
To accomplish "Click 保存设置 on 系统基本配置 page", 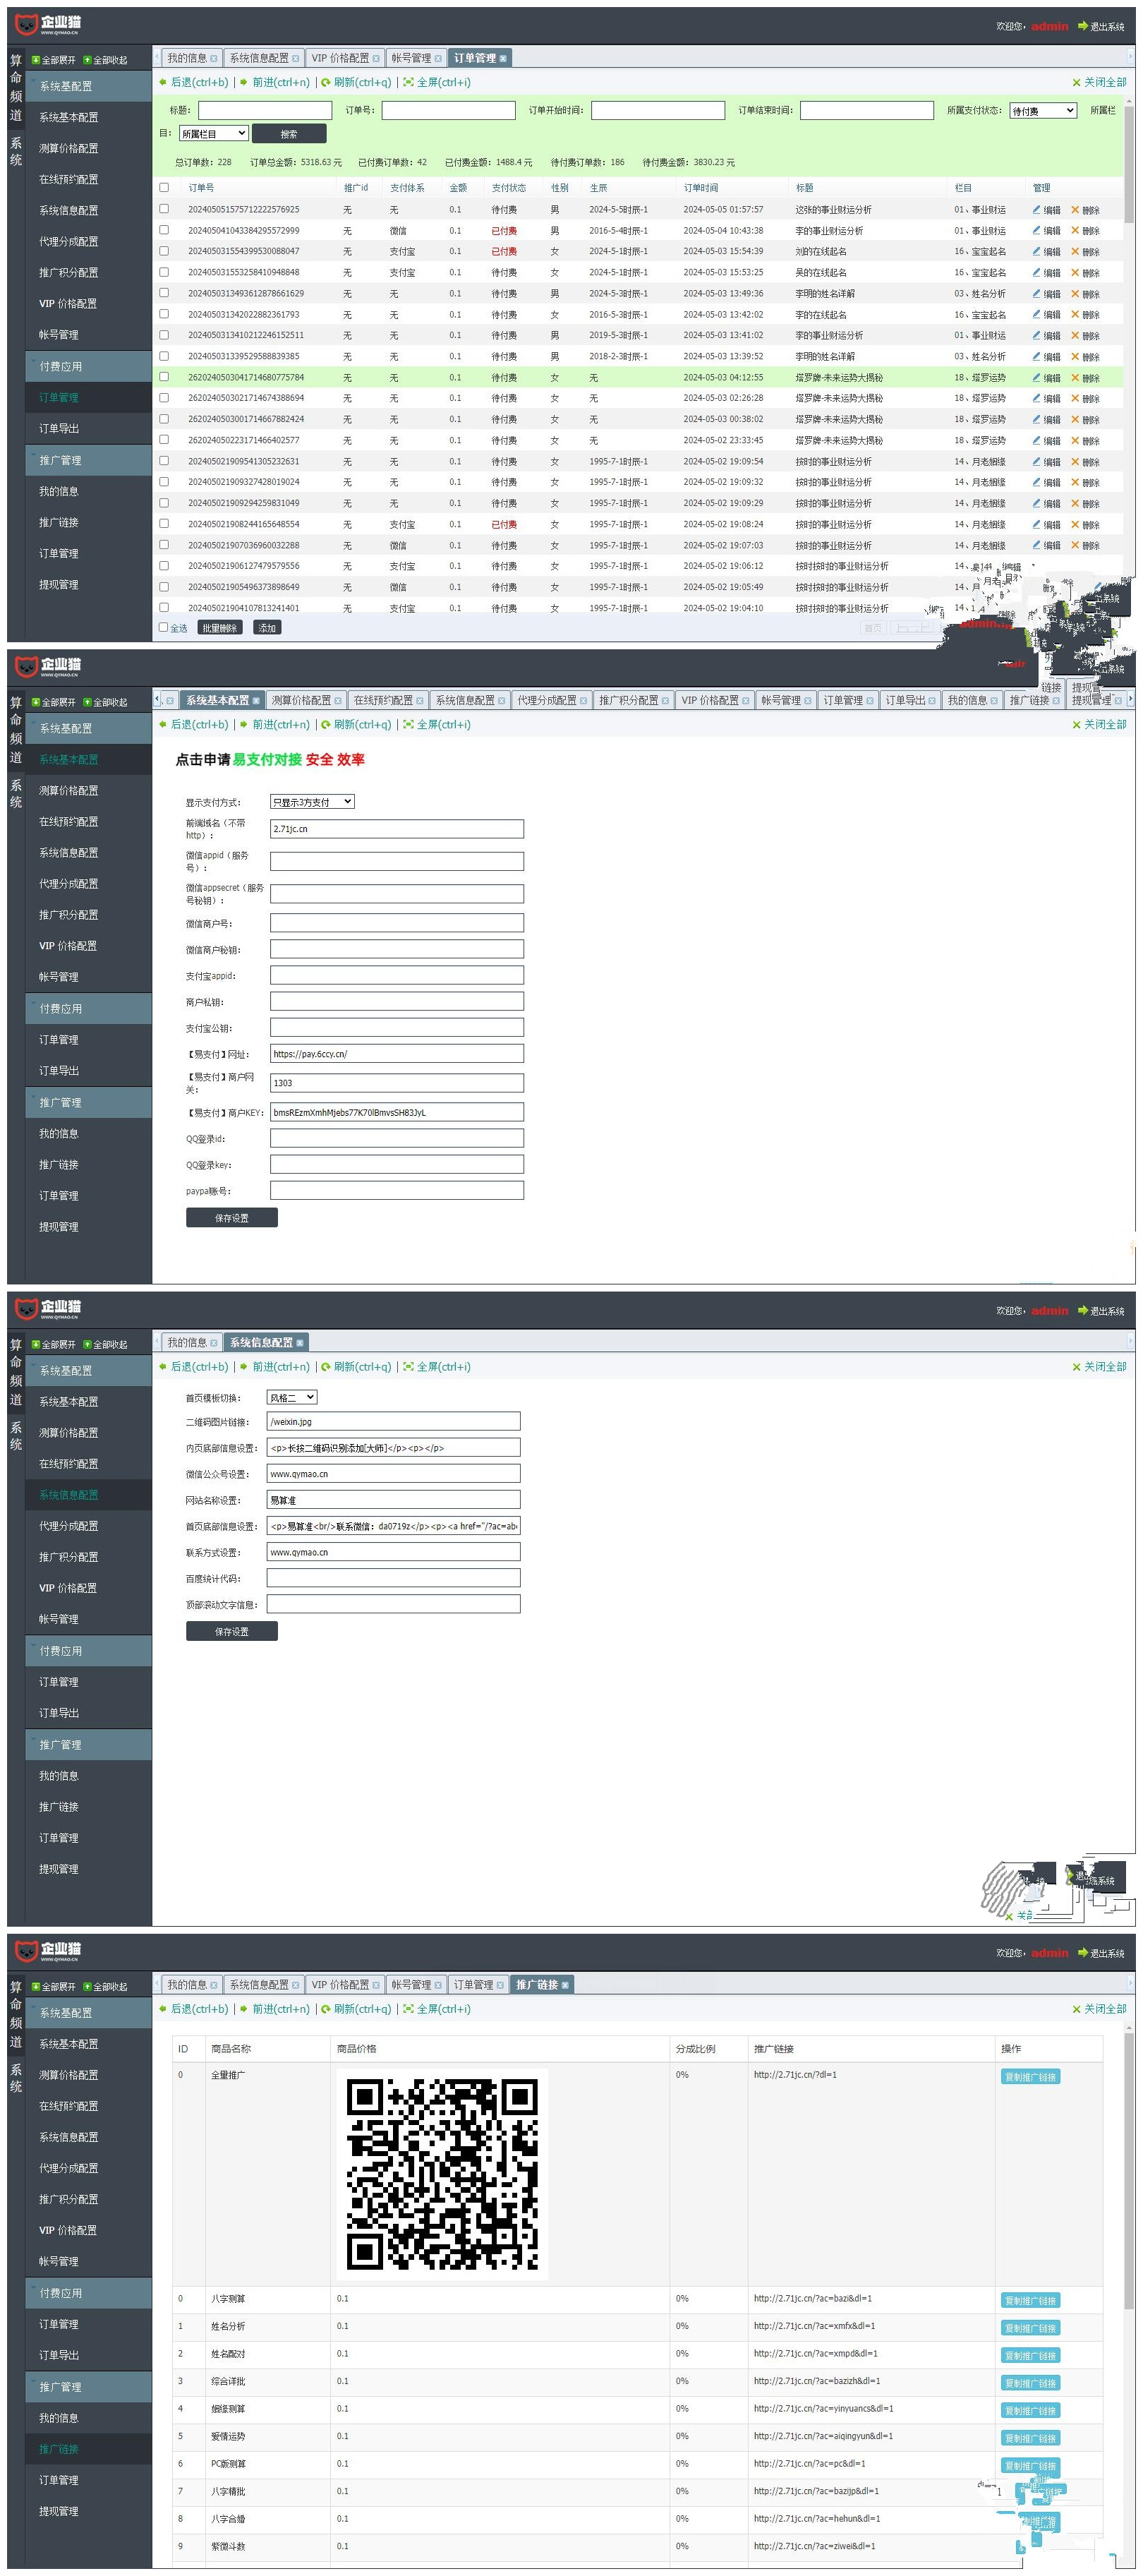I will pos(232,1218).
